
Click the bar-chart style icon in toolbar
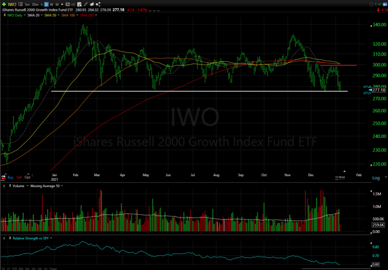73,5
